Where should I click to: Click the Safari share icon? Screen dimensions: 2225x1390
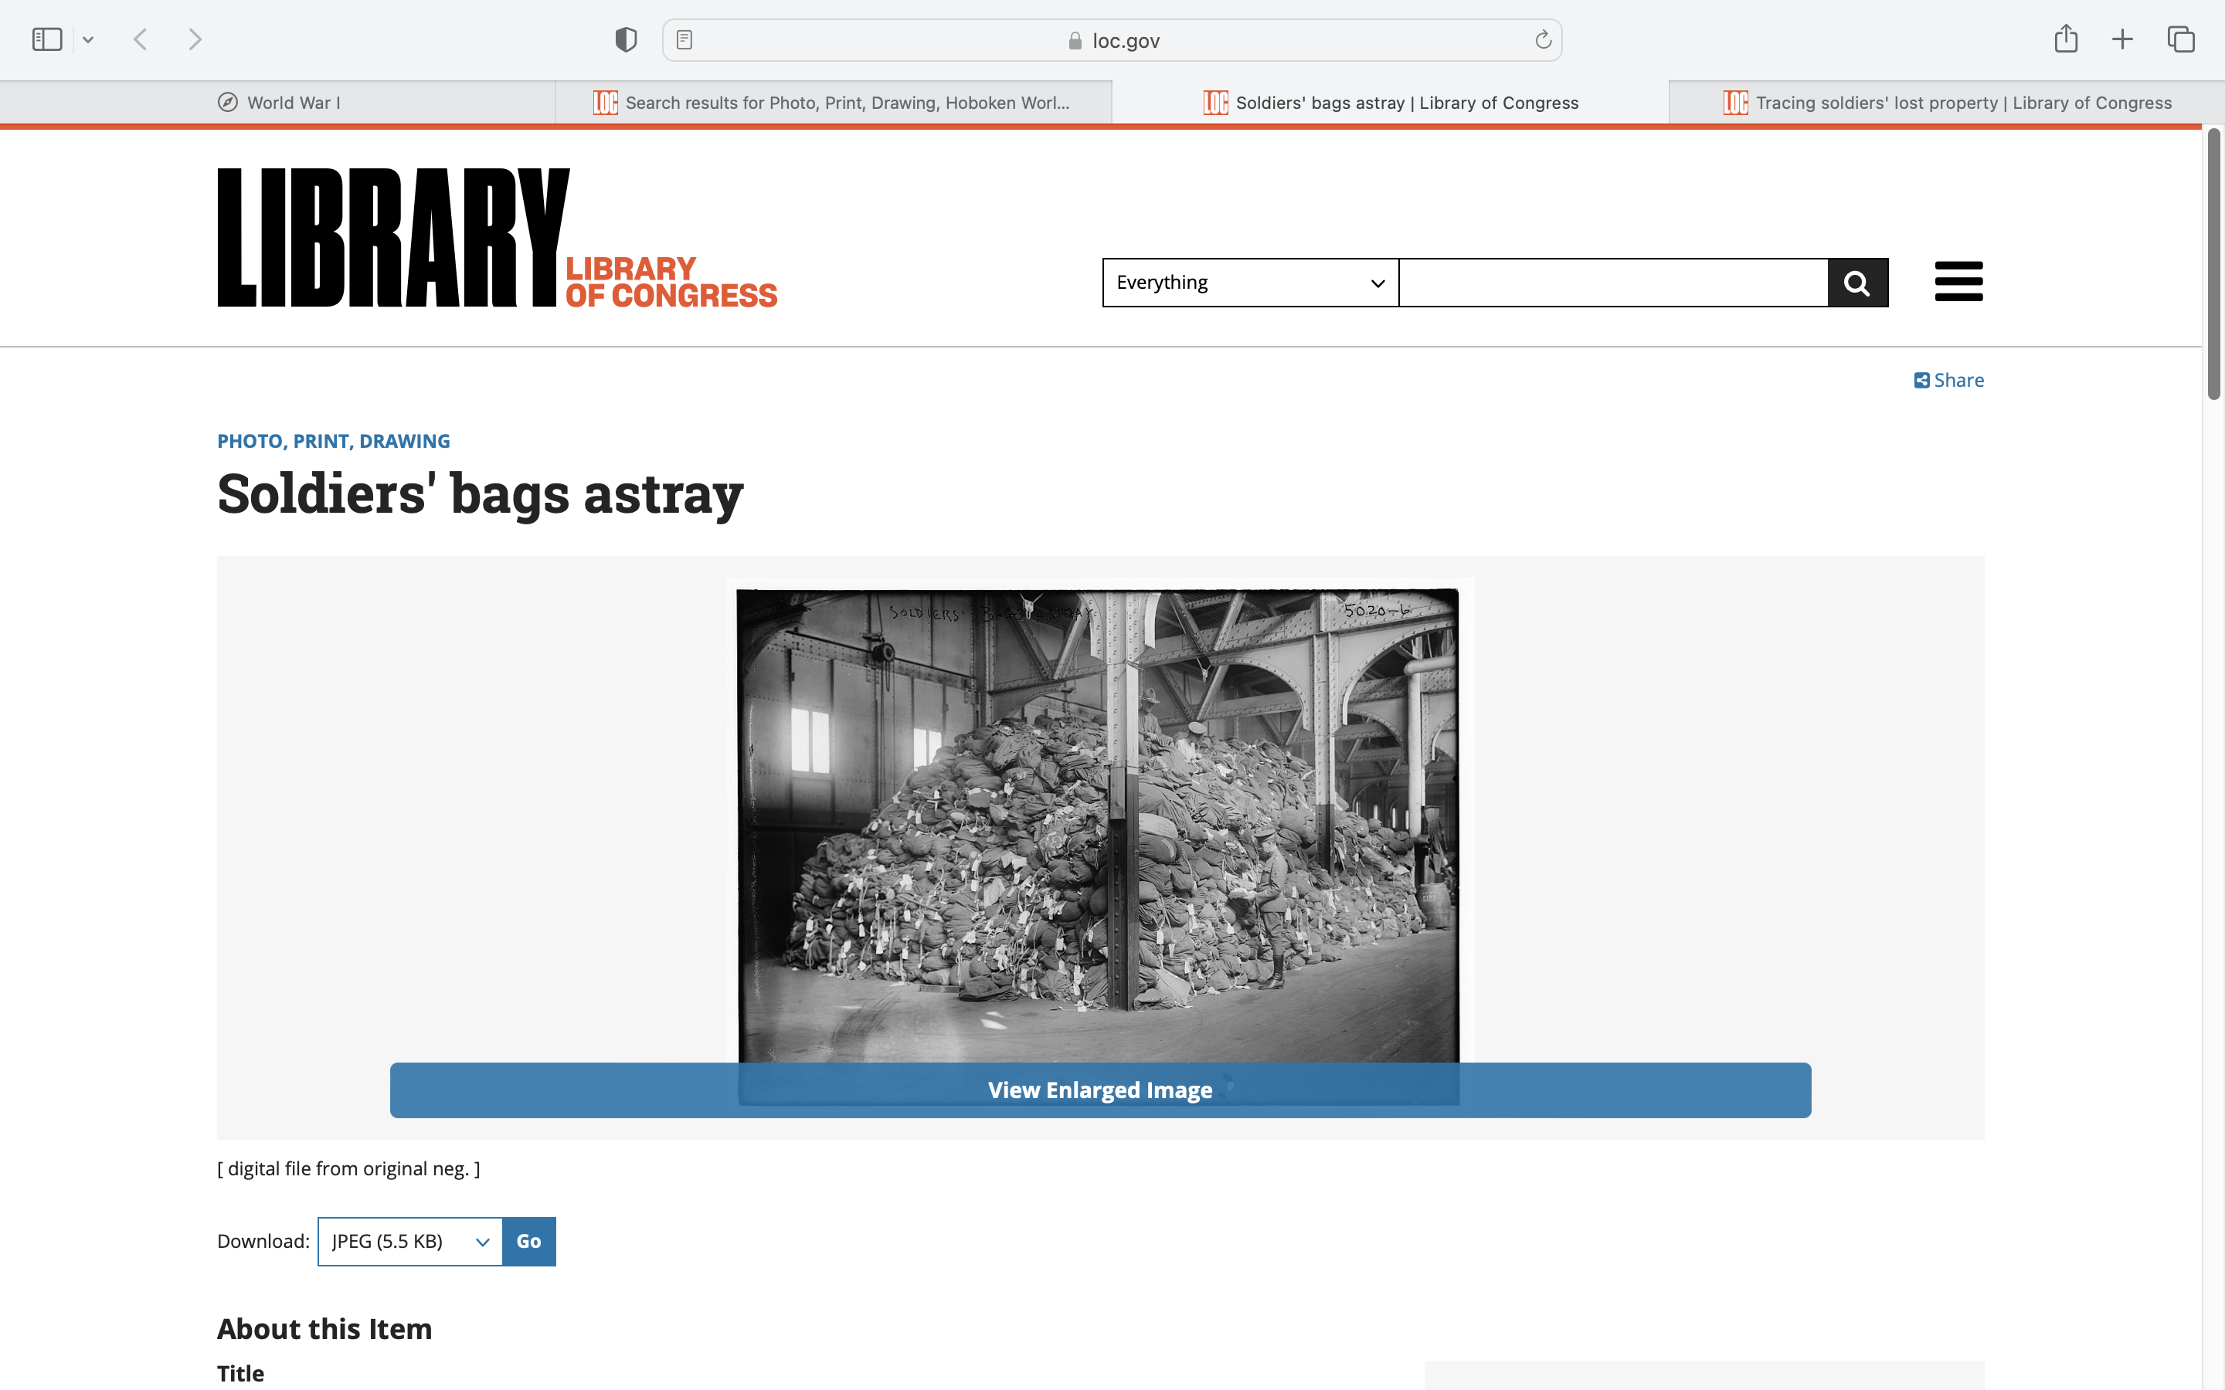coord(2066,39)
